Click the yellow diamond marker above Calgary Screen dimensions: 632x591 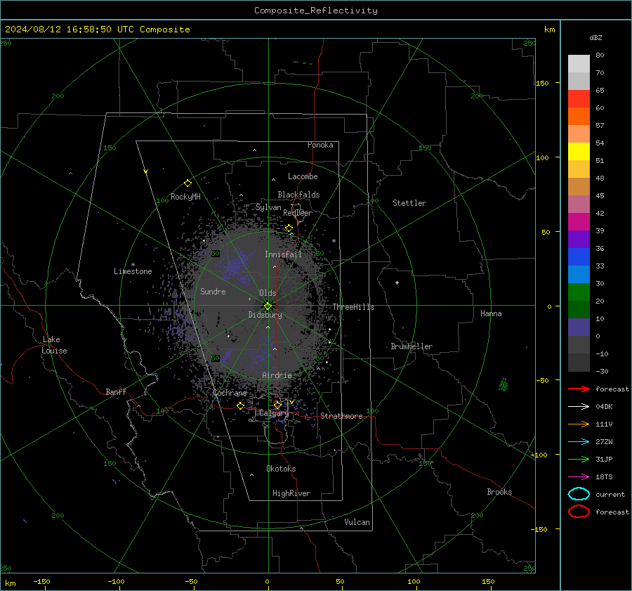click(x=277, y=405)
